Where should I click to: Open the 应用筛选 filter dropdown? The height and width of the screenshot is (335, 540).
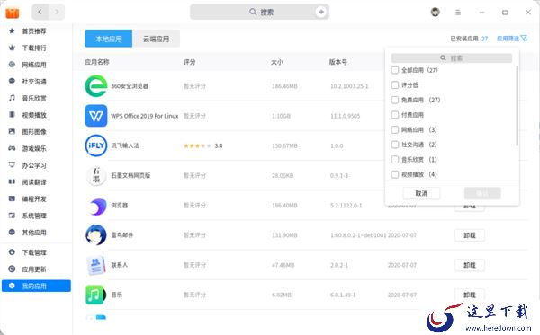pyautogui.click(x=512, y=39)
